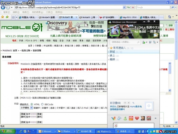Screen dimensions: 178x134
Task: Click the Mobile01 green logo
Action: (22, 27)
